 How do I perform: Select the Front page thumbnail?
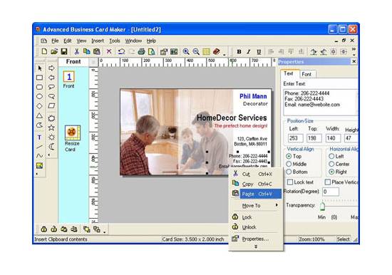coord(68,76)
